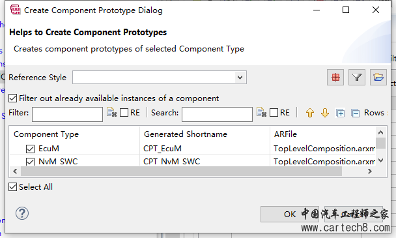Jump to previous match with up arrow
396x238 pixels.
click(309, 113)
